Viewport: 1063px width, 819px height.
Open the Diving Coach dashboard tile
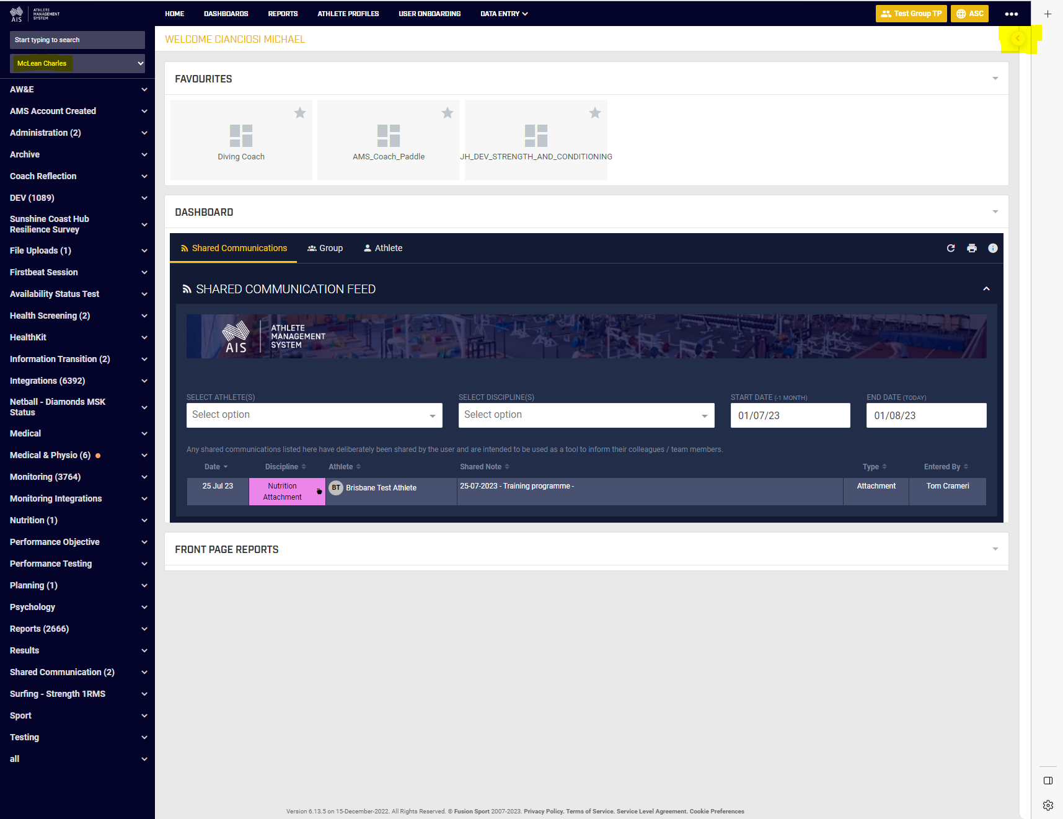tap(241, 141)
